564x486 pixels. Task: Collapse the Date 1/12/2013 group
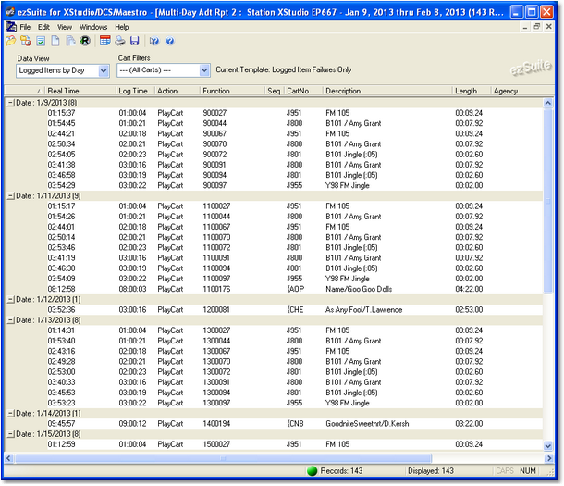click(11, 300)
